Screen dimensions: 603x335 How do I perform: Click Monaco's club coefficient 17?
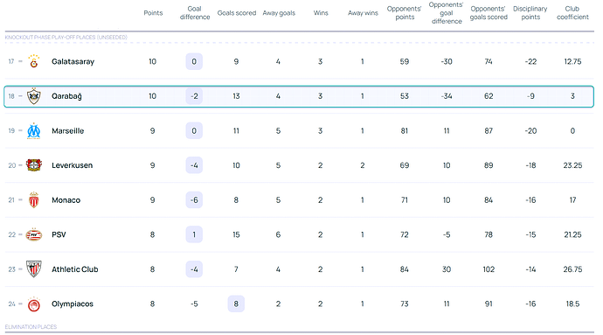pos(572,199)
